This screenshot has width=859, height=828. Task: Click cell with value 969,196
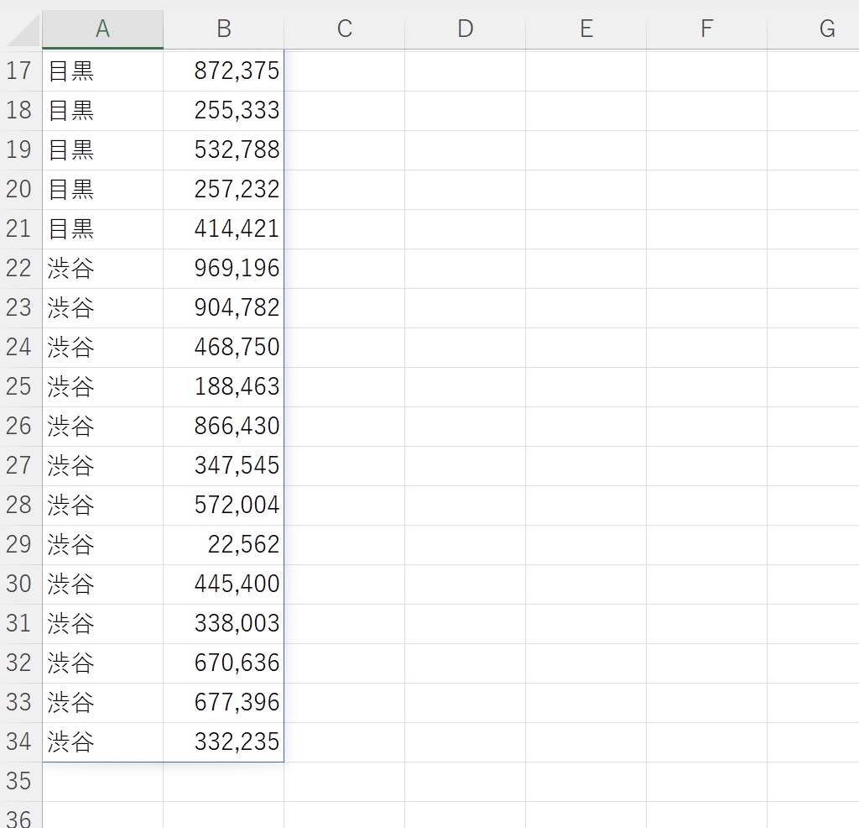(x=224, y=269)
